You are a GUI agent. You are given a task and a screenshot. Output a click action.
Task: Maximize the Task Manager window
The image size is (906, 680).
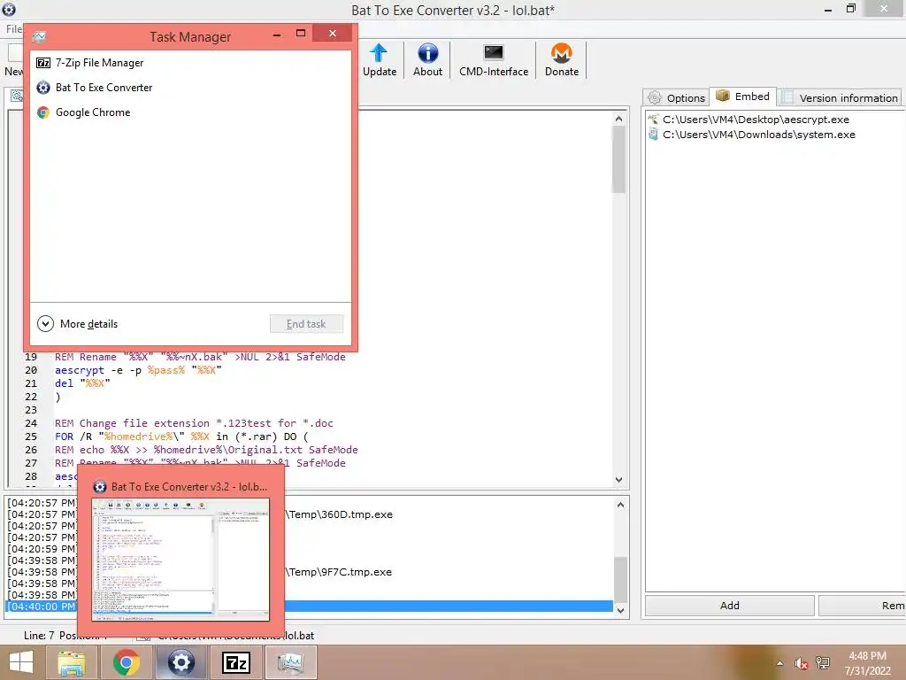(301, 34)
